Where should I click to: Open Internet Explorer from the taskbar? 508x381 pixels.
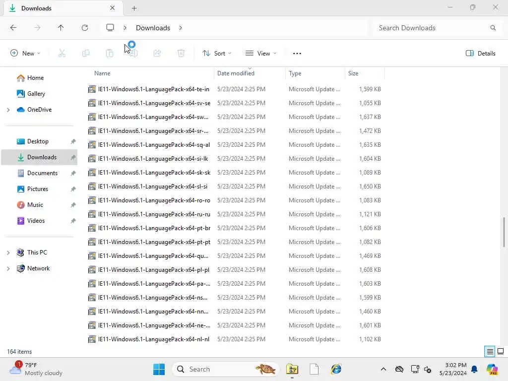click(x=336, y=369)
